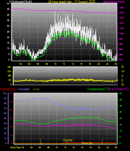Click hour 22 under the windspeed chart
This screenshot has width=130, height=151.
pyautogui.click(x=107, y=64)
